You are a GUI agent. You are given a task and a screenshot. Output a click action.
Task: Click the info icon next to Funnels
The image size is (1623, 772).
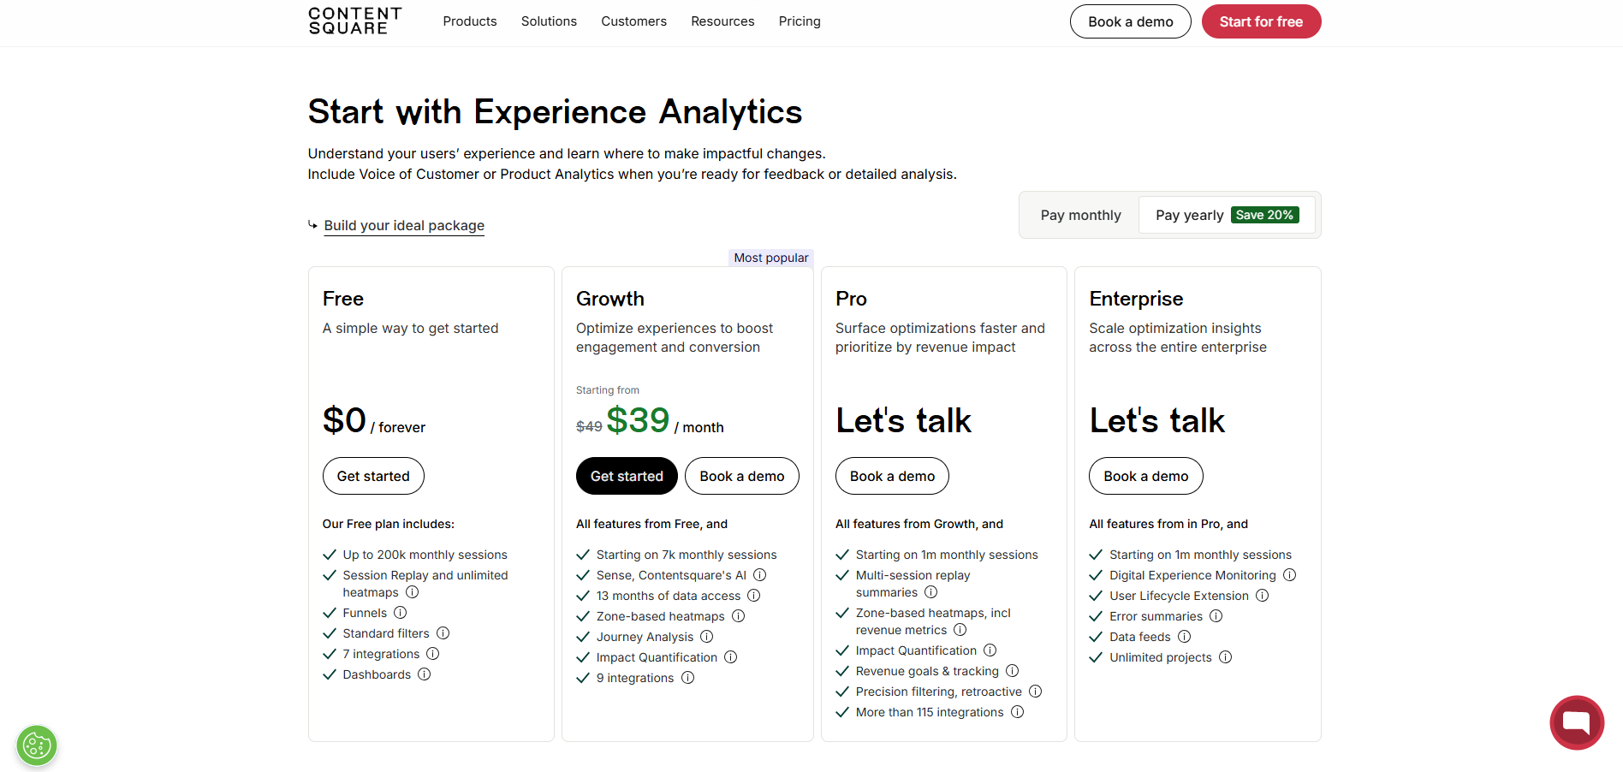(x=400, y=613)
